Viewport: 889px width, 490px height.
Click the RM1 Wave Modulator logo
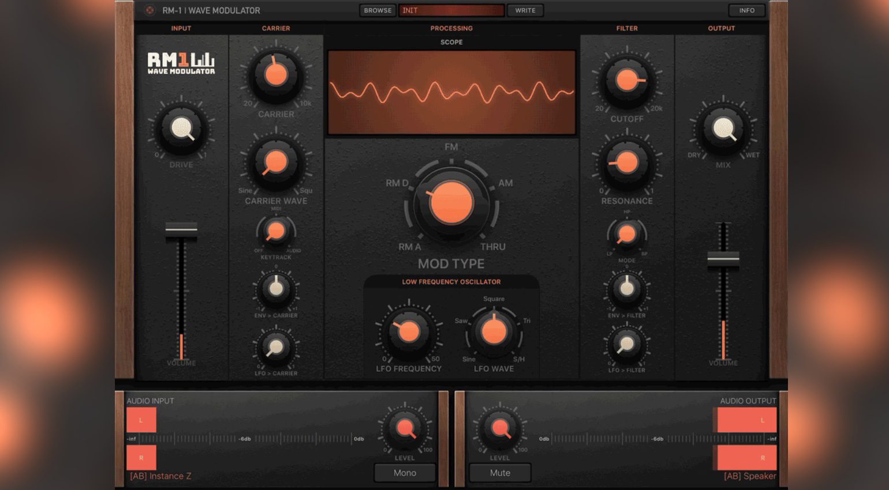tap(181, 63)
